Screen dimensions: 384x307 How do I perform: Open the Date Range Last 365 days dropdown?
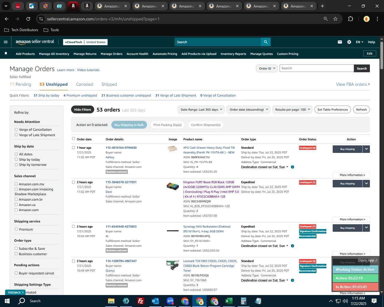pyautogui.click(x=201, y=109)
